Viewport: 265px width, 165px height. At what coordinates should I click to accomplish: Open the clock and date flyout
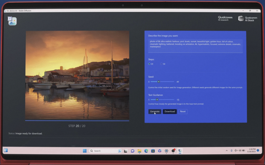pyautogui.click(x=251, y=150)
